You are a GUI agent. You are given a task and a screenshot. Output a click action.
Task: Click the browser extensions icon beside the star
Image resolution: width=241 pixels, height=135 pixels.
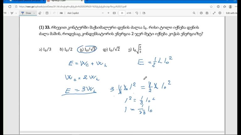(x=218, y=7)
